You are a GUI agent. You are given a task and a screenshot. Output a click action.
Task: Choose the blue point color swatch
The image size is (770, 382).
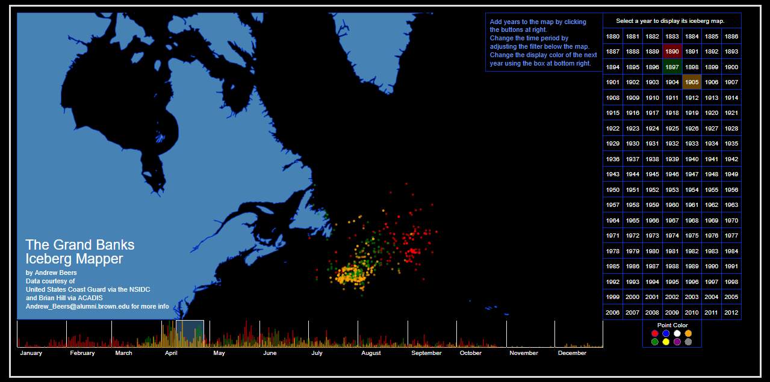point(666,333)
